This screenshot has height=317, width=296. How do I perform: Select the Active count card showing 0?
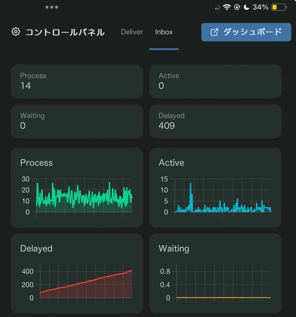click(x=215, y=81)
